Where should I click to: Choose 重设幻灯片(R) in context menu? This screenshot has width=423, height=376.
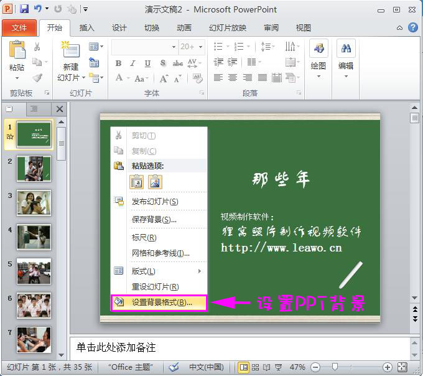159,286
